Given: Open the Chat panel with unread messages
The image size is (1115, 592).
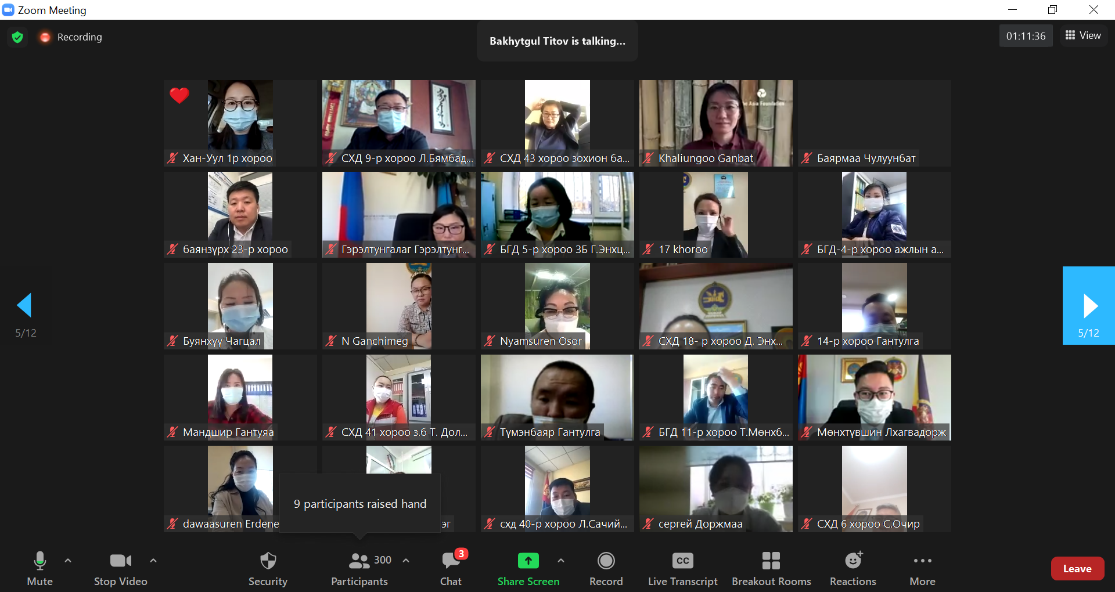Looking at the screenshot, I should (x=451, y=568).
